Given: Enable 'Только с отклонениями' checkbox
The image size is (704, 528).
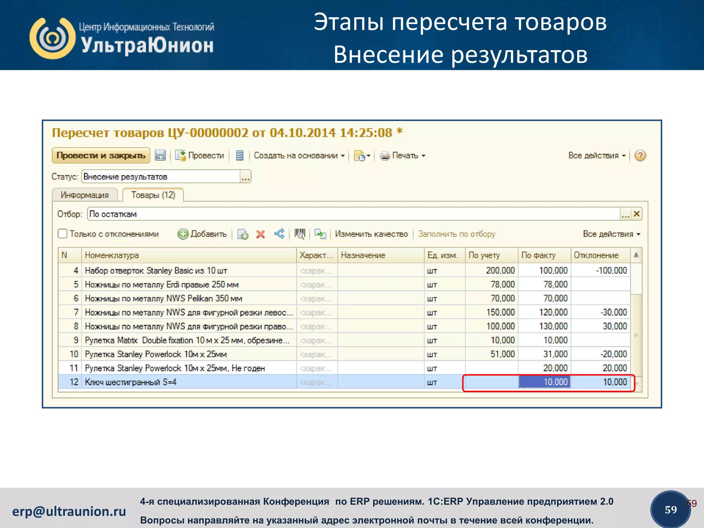Looking at the screenshot, I should point(63,234).
